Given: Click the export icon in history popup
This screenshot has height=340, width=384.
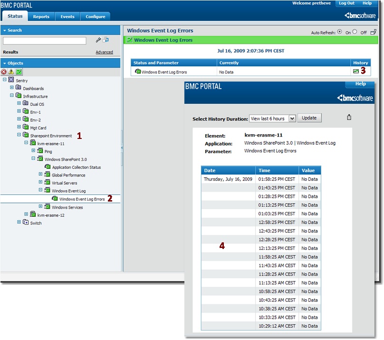Looking at the screenshot, I should (349, 117).
